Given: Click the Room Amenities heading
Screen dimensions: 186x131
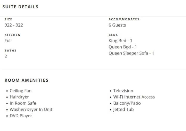Looking at the screenshot, I should click(x=27, y=80).
